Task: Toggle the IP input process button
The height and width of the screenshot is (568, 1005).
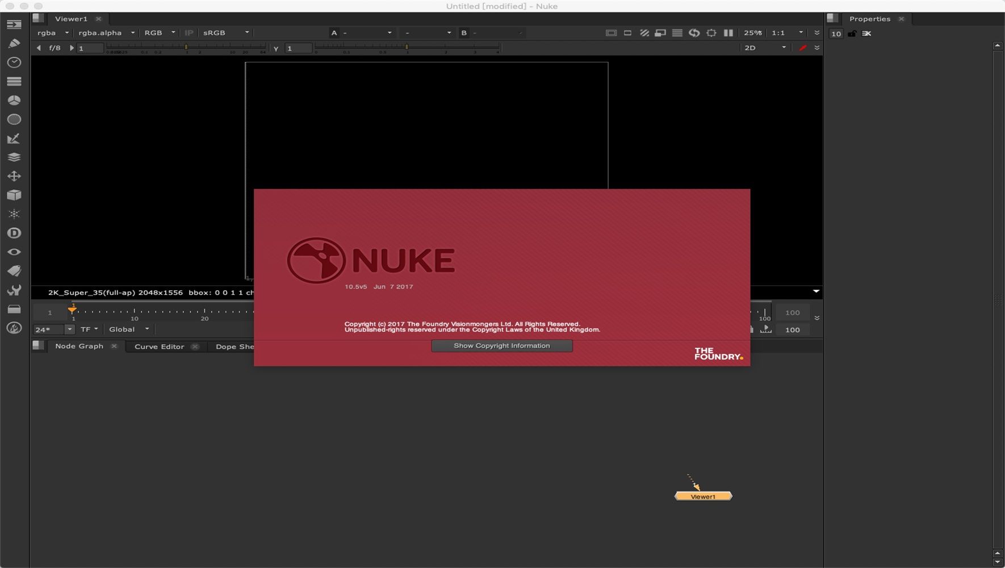Action: [x=189, y=33]
